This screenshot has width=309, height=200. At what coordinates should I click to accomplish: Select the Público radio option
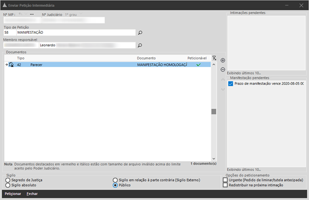pos(116,185)
